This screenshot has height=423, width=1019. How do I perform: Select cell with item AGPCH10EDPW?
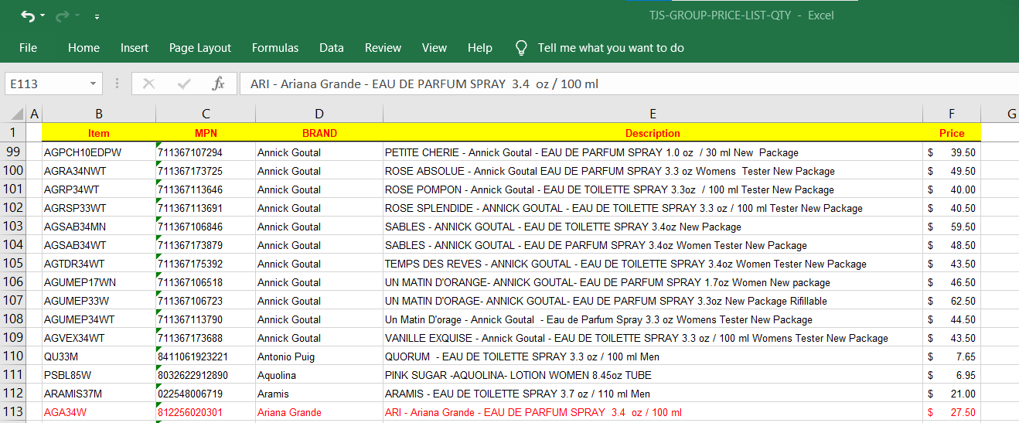(x=99, y=152)
